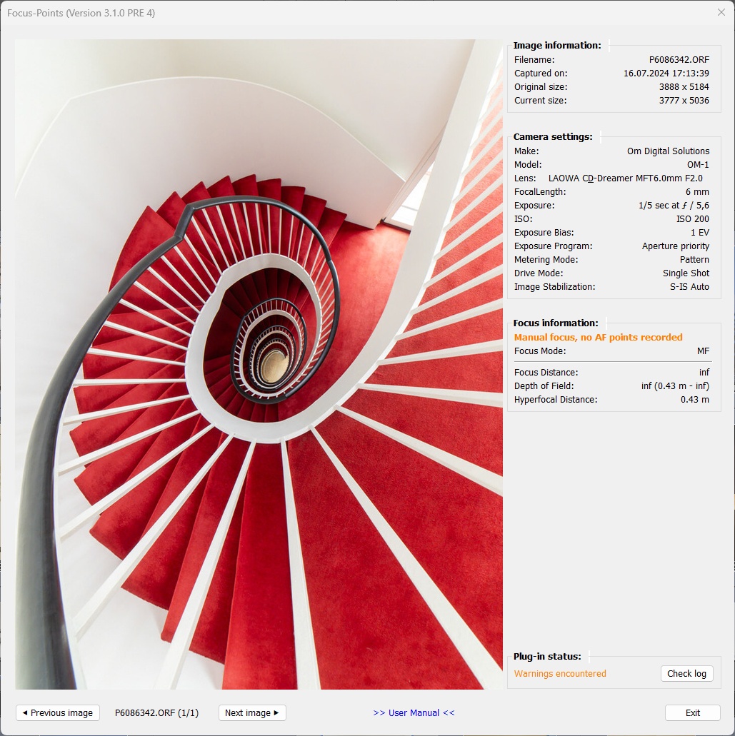The height and width of the screenshot is (736, 735).
Task: Open the log via "Check log" button
Action: click(686, 673)
